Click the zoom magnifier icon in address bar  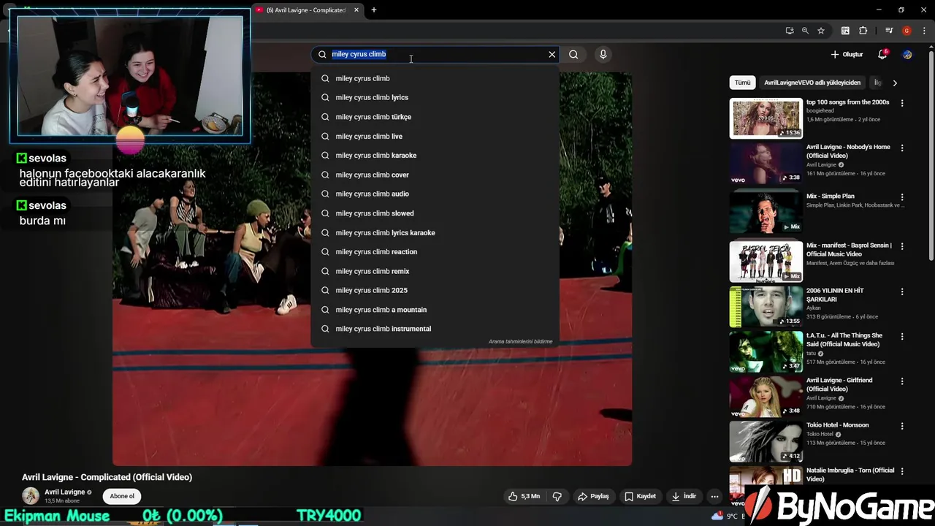click(805, 31)
